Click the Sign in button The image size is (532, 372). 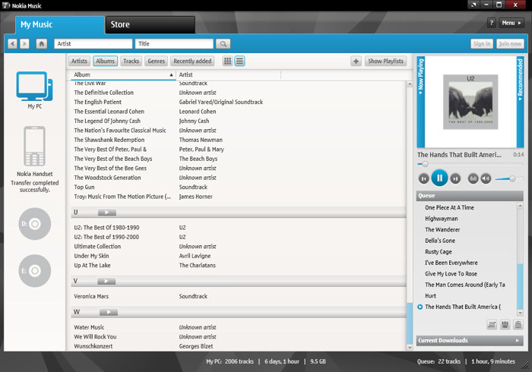coord(482,44)
